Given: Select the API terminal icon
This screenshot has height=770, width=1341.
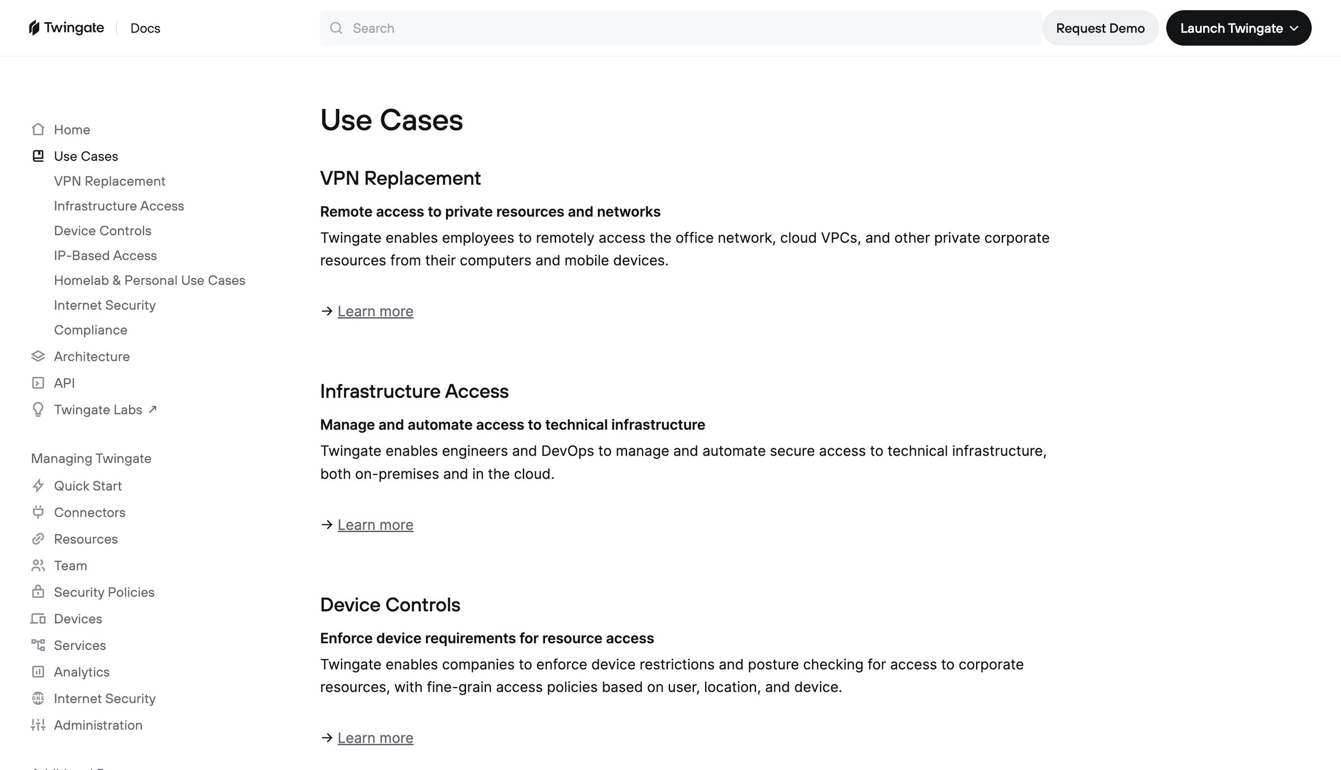Looking at the screenshot, I should [38, 383].
